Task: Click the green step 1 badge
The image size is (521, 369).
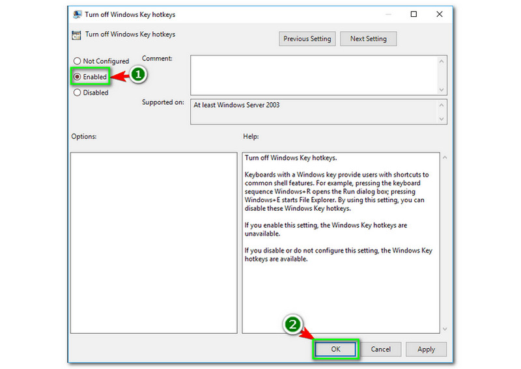Action: 137,75
